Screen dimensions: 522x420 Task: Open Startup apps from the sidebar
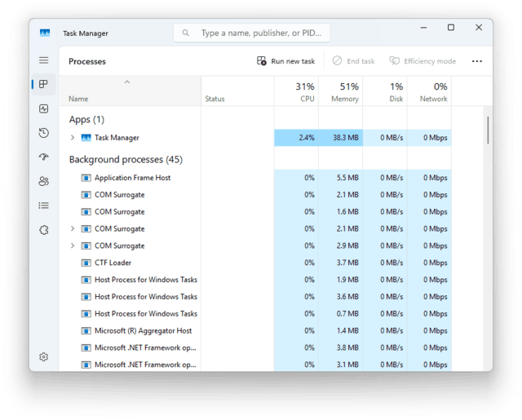point(43,157)
